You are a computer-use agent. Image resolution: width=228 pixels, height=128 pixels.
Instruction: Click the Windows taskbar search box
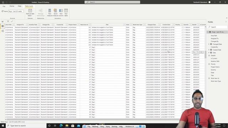[26, 126]
